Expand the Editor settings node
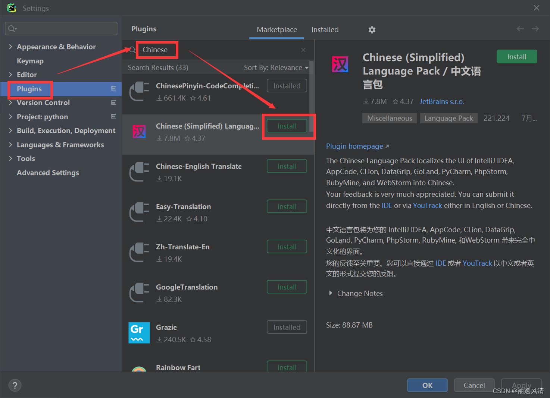Screen dimensions: 550x398 (x=10, y=75)
